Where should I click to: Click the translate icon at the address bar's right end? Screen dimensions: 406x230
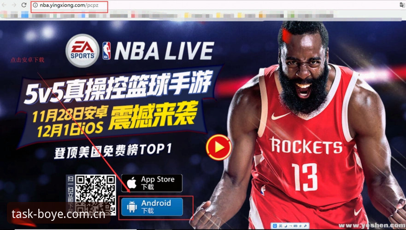coord(402,5)
